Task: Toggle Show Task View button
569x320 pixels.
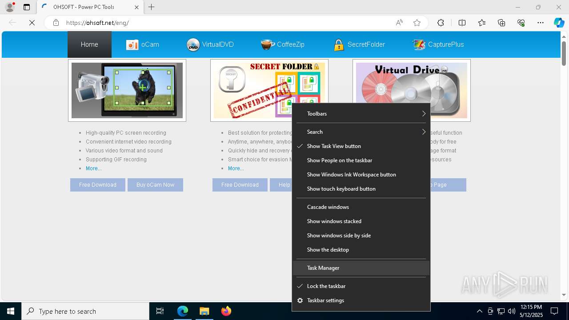Action: pos(361,146)
